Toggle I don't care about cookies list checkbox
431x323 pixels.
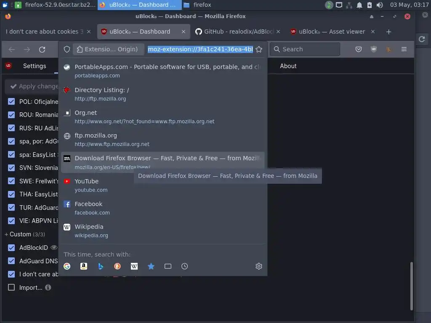tap(11, 274)
